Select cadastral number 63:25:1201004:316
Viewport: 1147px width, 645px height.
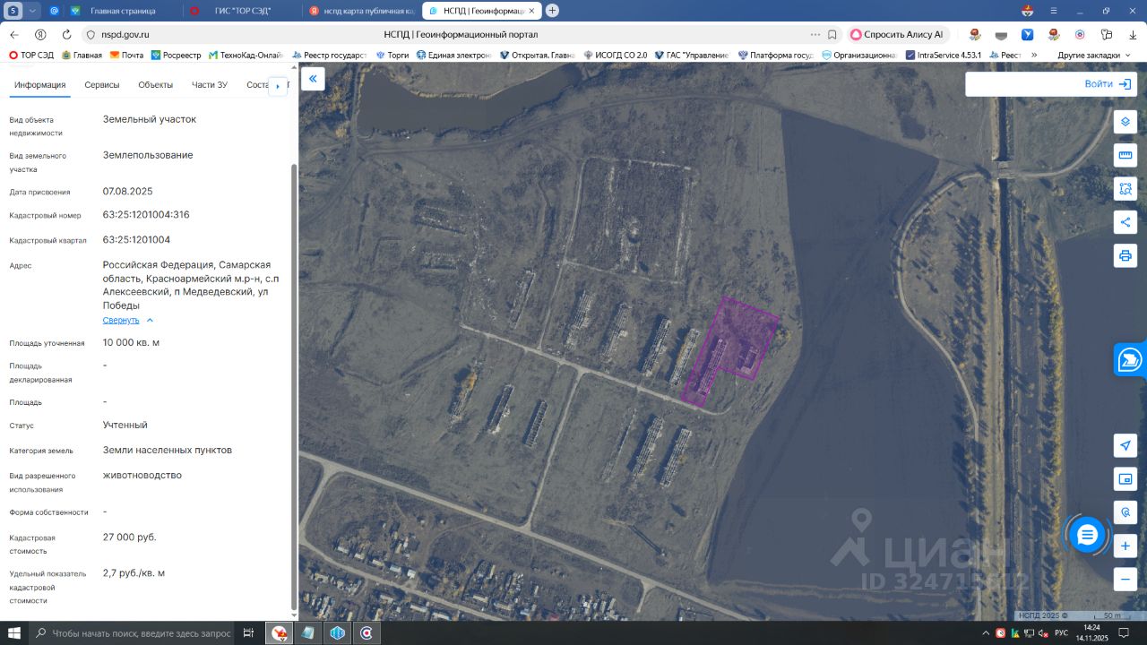click(x=146, y=215)
